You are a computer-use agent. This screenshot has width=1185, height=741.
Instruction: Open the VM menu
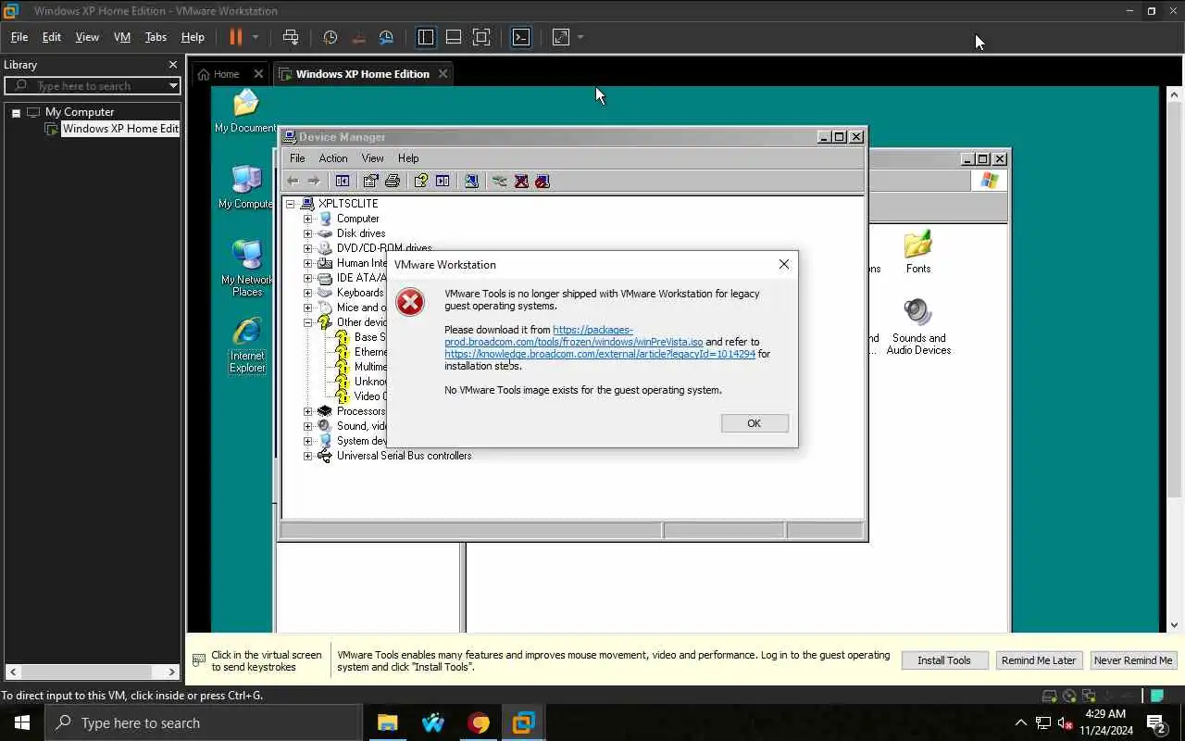122,37
